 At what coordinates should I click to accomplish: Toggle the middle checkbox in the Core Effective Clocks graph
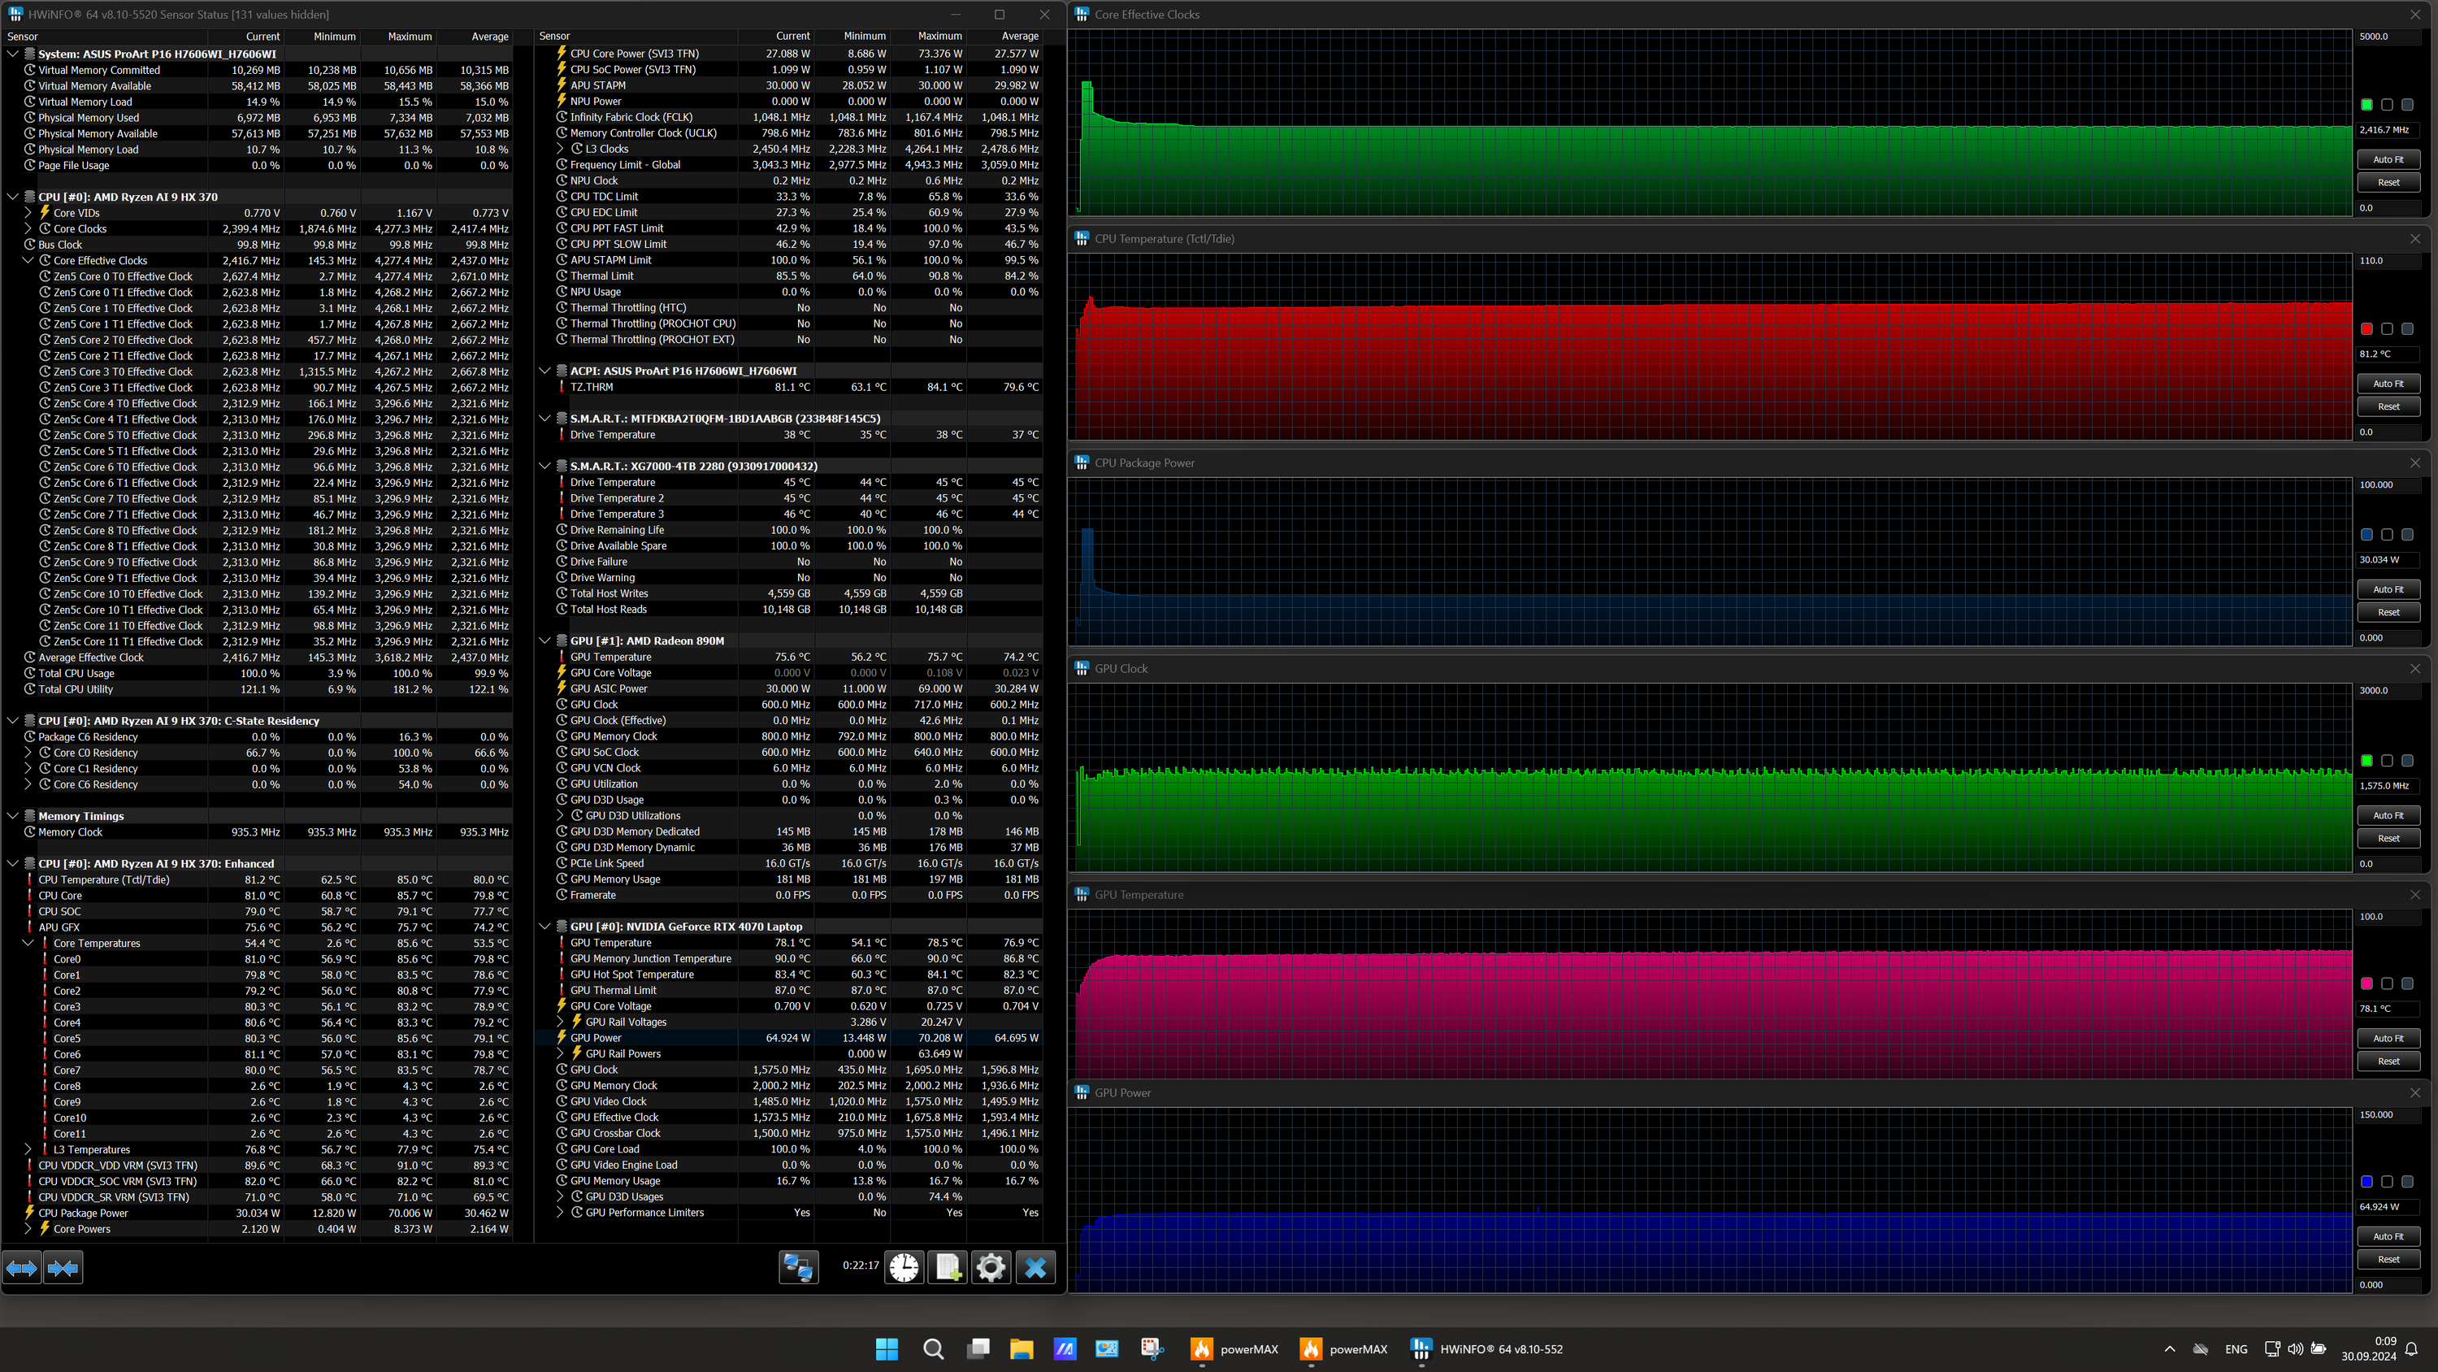click(x=2387, y=105)
